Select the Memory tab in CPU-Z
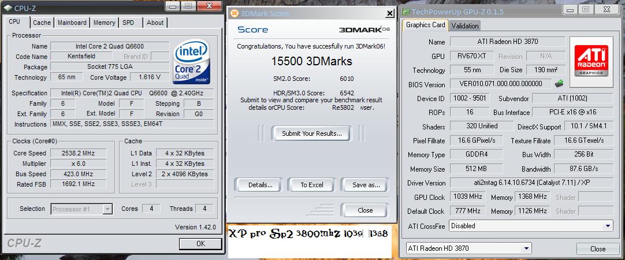 pyautogui.click(x=104, y=23)
